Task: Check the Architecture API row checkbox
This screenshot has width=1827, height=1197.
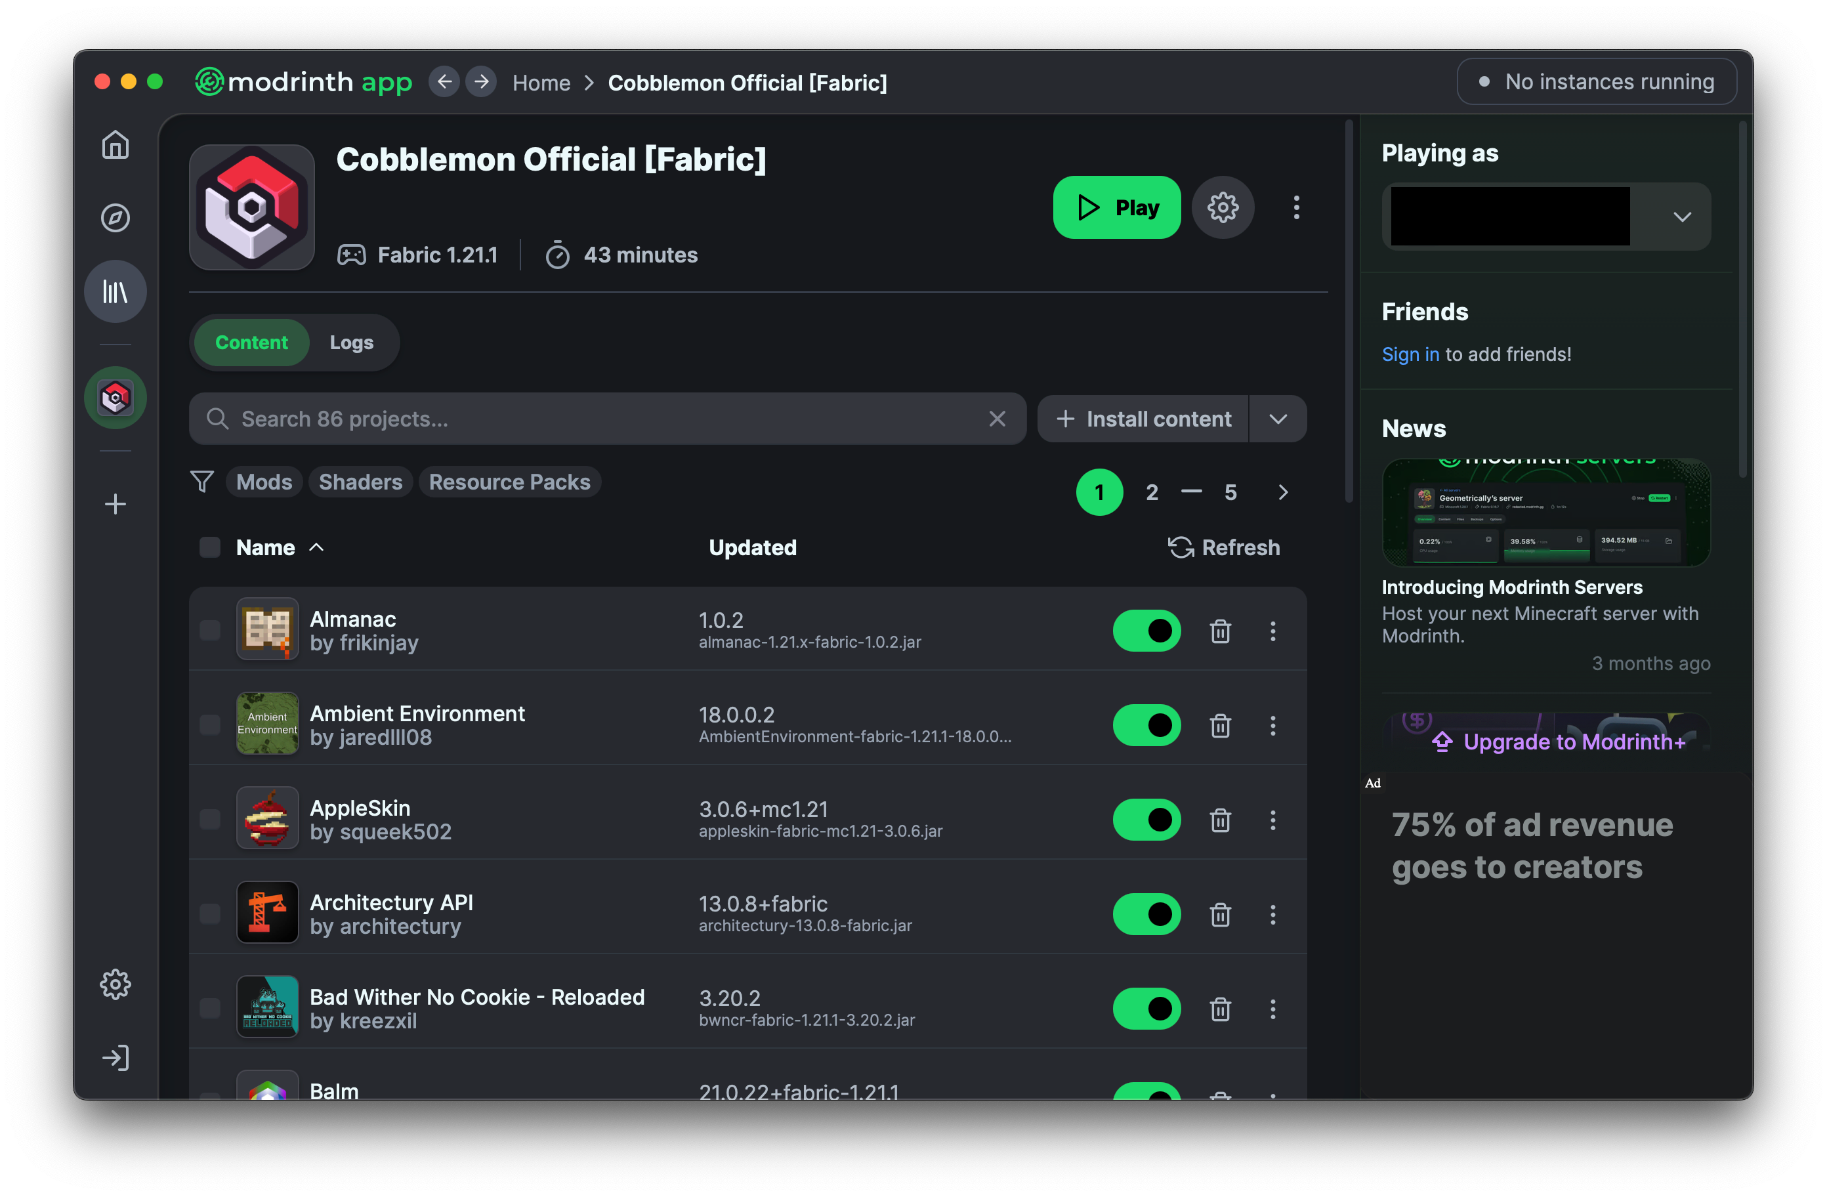Action: pos(209,914)
